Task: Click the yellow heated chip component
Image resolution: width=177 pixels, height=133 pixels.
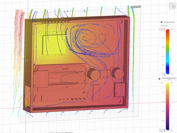Action: pos(54,45)
